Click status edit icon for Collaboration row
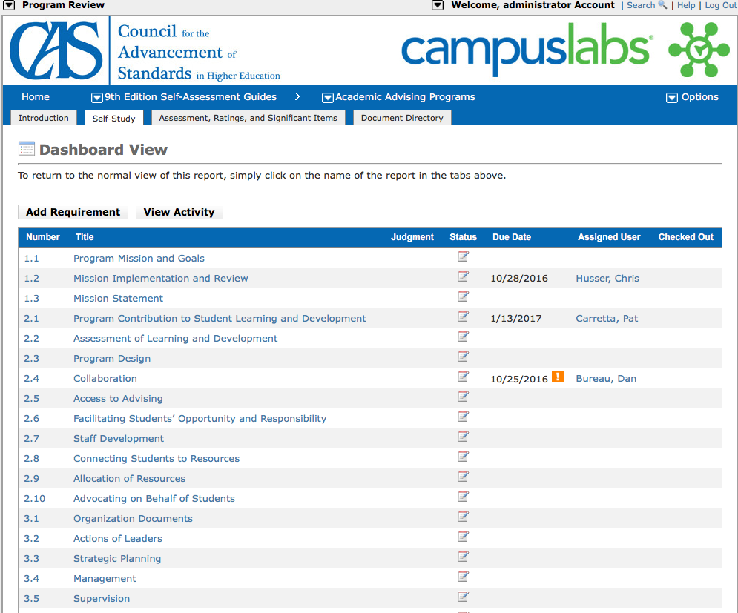 click(463, 377)
